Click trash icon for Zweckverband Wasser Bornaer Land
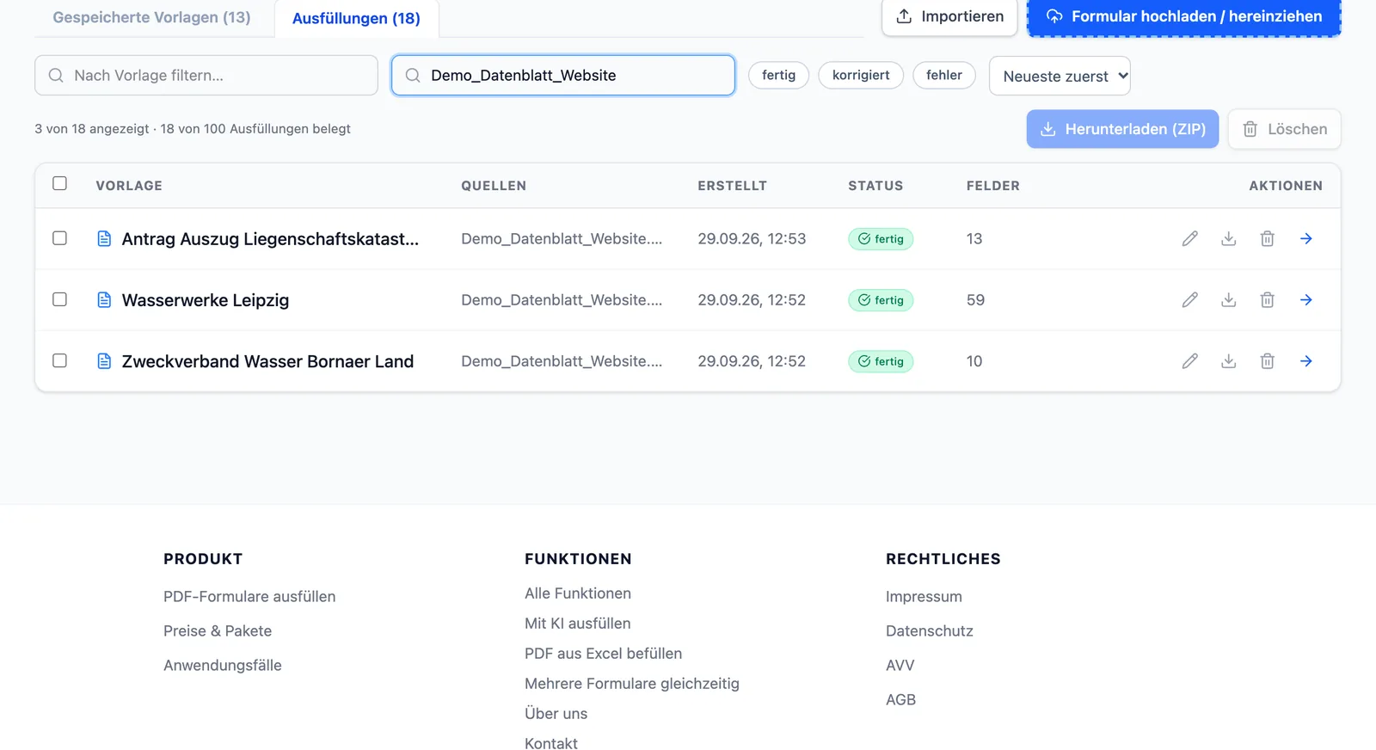Screen dimensions: 1376x750 [x=1267, y=361]
